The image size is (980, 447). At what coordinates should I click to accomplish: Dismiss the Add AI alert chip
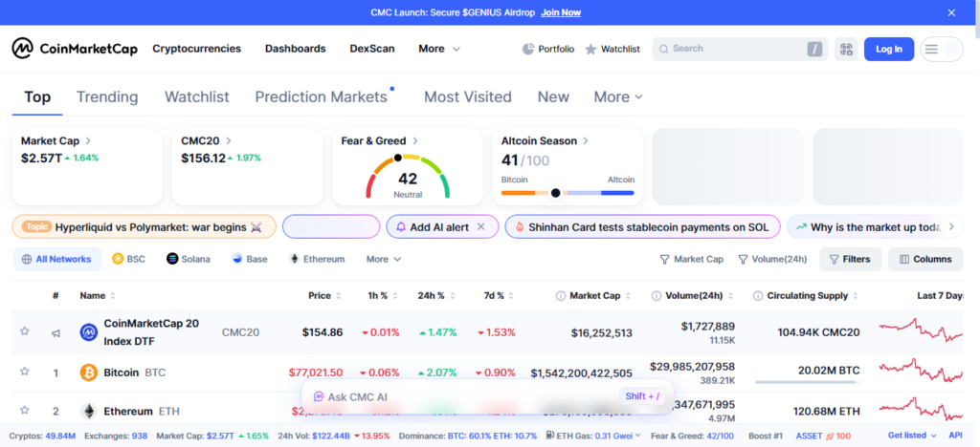(x=481, y=227)
